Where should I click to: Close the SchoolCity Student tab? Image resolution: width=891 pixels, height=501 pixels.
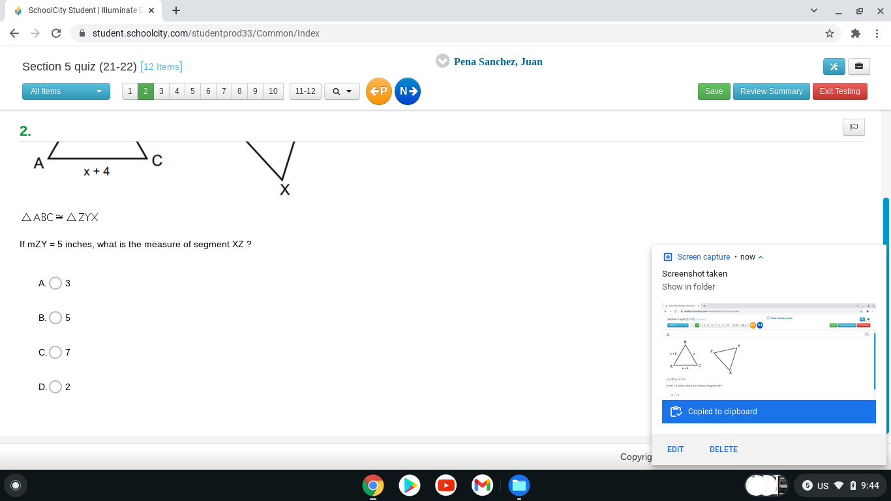coord(151,10)
